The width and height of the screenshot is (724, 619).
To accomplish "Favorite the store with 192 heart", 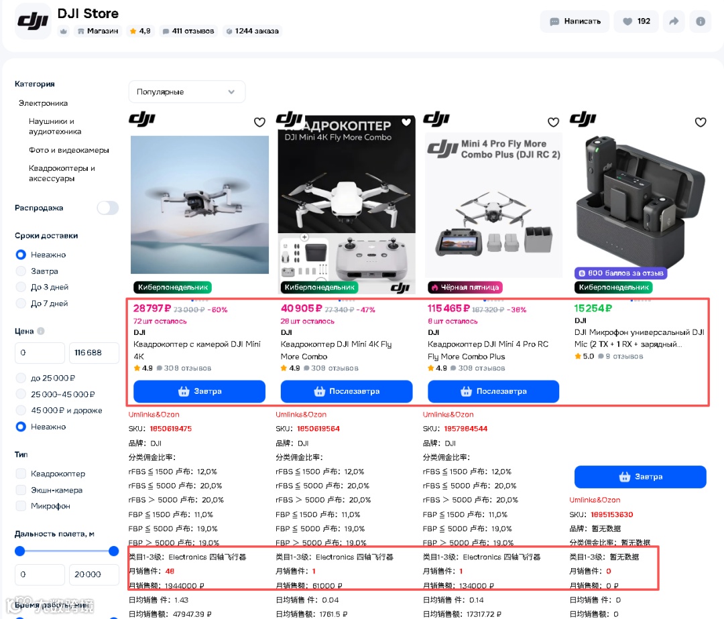I will point(636,21).
